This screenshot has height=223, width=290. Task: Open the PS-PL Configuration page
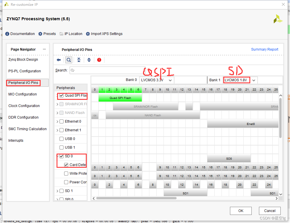[25, 71]
